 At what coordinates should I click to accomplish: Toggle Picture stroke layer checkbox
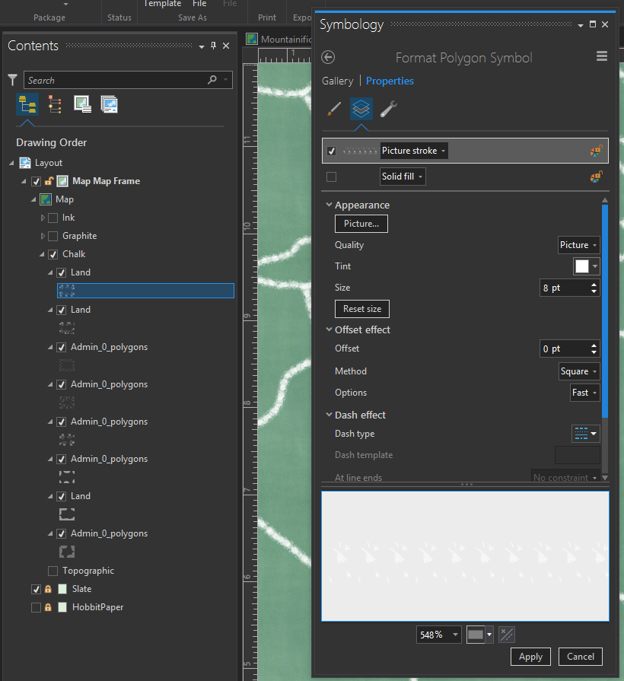pos(331,151)
